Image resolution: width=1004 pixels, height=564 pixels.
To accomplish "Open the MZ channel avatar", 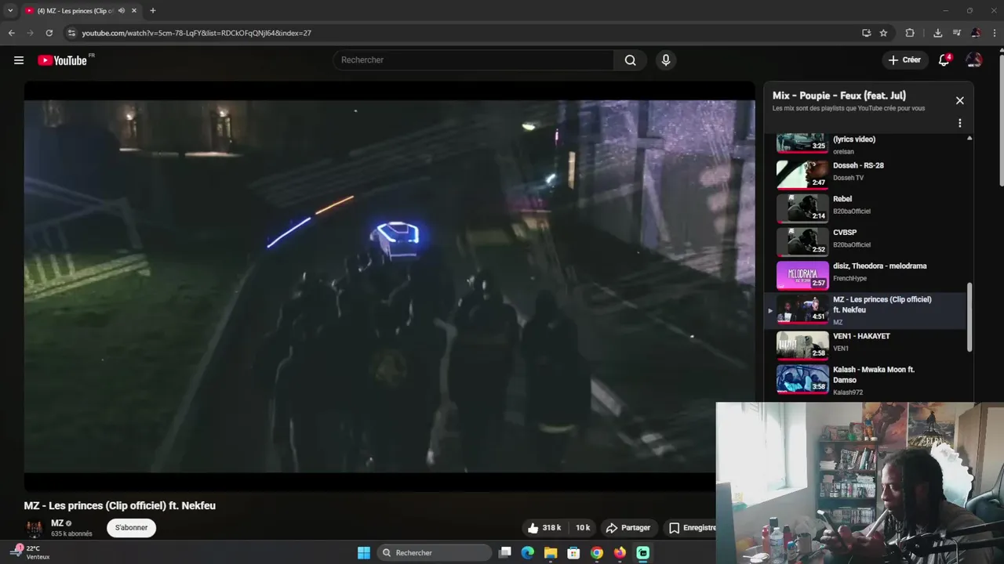I will (x=35, y=528).
